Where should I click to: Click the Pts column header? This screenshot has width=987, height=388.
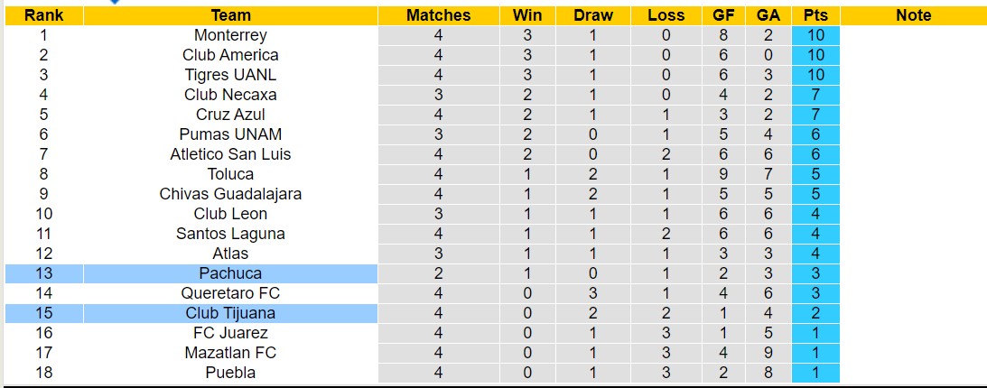tap(815, 15)
